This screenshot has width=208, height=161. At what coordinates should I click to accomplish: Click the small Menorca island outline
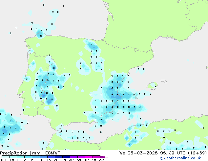164,81
